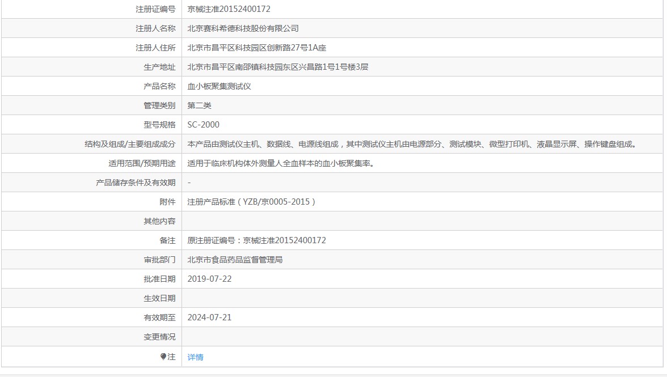Click production address 北京市昌平区南邵镇科技园东区兴昌路1号1号楼3层
The image size is (667, 377).
coord(278,67)
